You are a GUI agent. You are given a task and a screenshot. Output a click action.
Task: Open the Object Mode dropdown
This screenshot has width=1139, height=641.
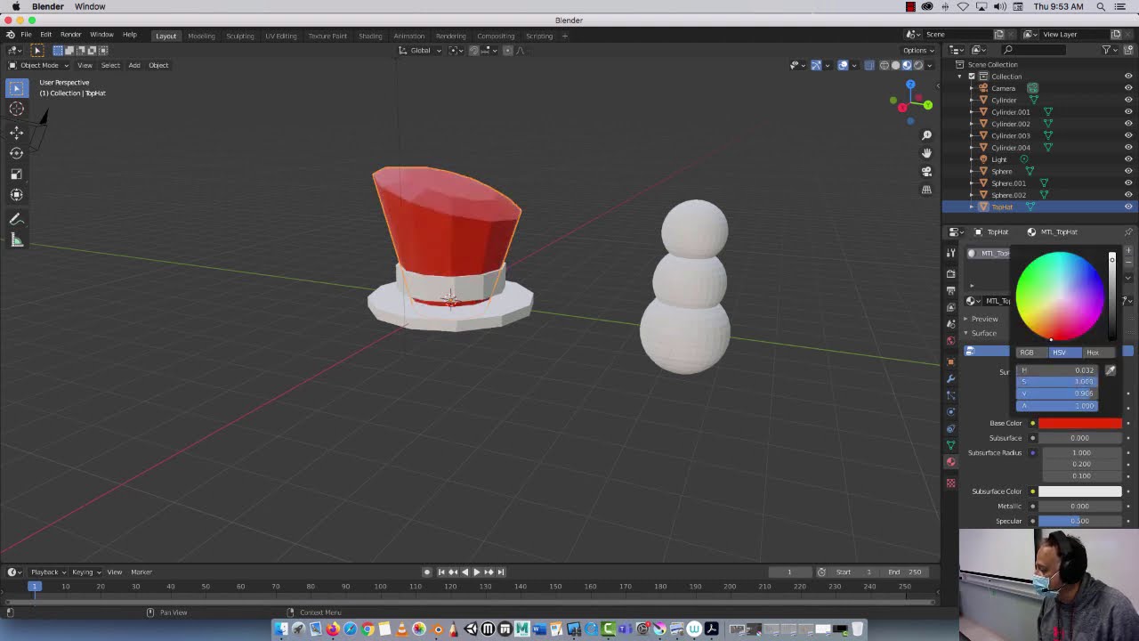[x=39, y=65]
